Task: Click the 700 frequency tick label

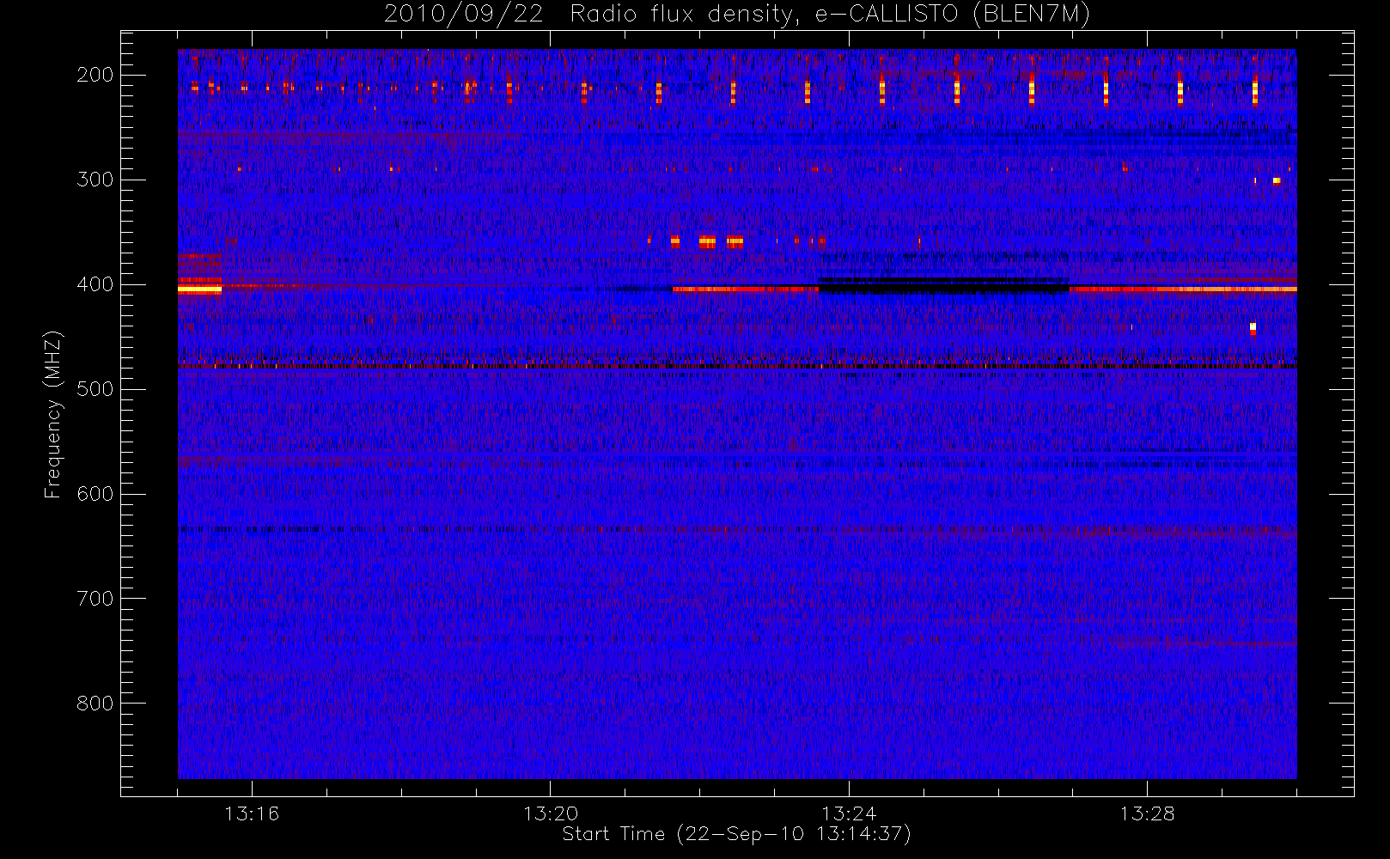Action: click(95, 599)
